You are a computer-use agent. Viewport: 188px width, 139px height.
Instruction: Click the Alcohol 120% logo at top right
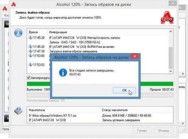[167, 17]
